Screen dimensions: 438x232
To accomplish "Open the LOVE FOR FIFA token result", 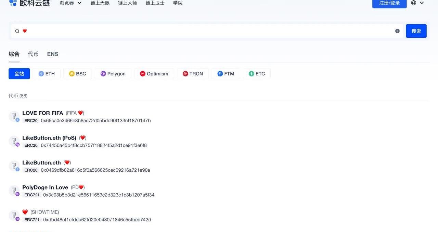I will tap(43, 113).
